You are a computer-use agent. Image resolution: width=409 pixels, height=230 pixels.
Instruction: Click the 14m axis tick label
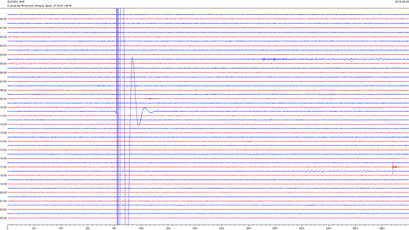[x=195, y=228]
